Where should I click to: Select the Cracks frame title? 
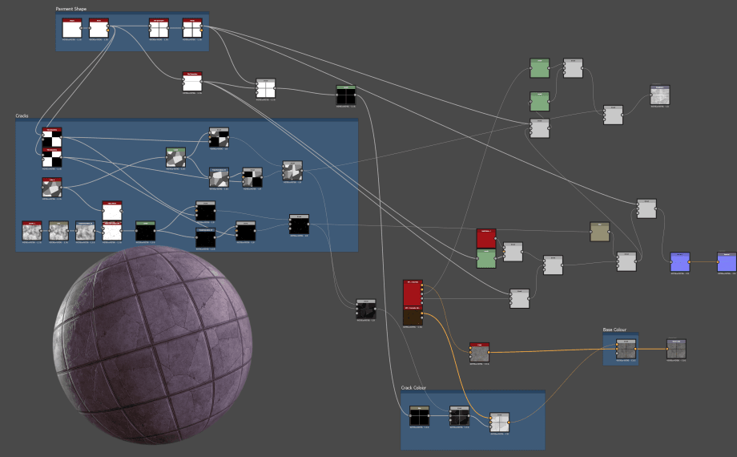(22, 115)
